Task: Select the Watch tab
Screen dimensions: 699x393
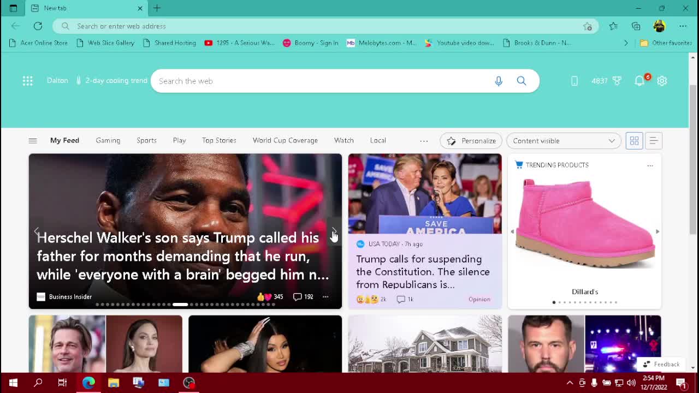Action: pyautogui.click(x=344, y=140)
